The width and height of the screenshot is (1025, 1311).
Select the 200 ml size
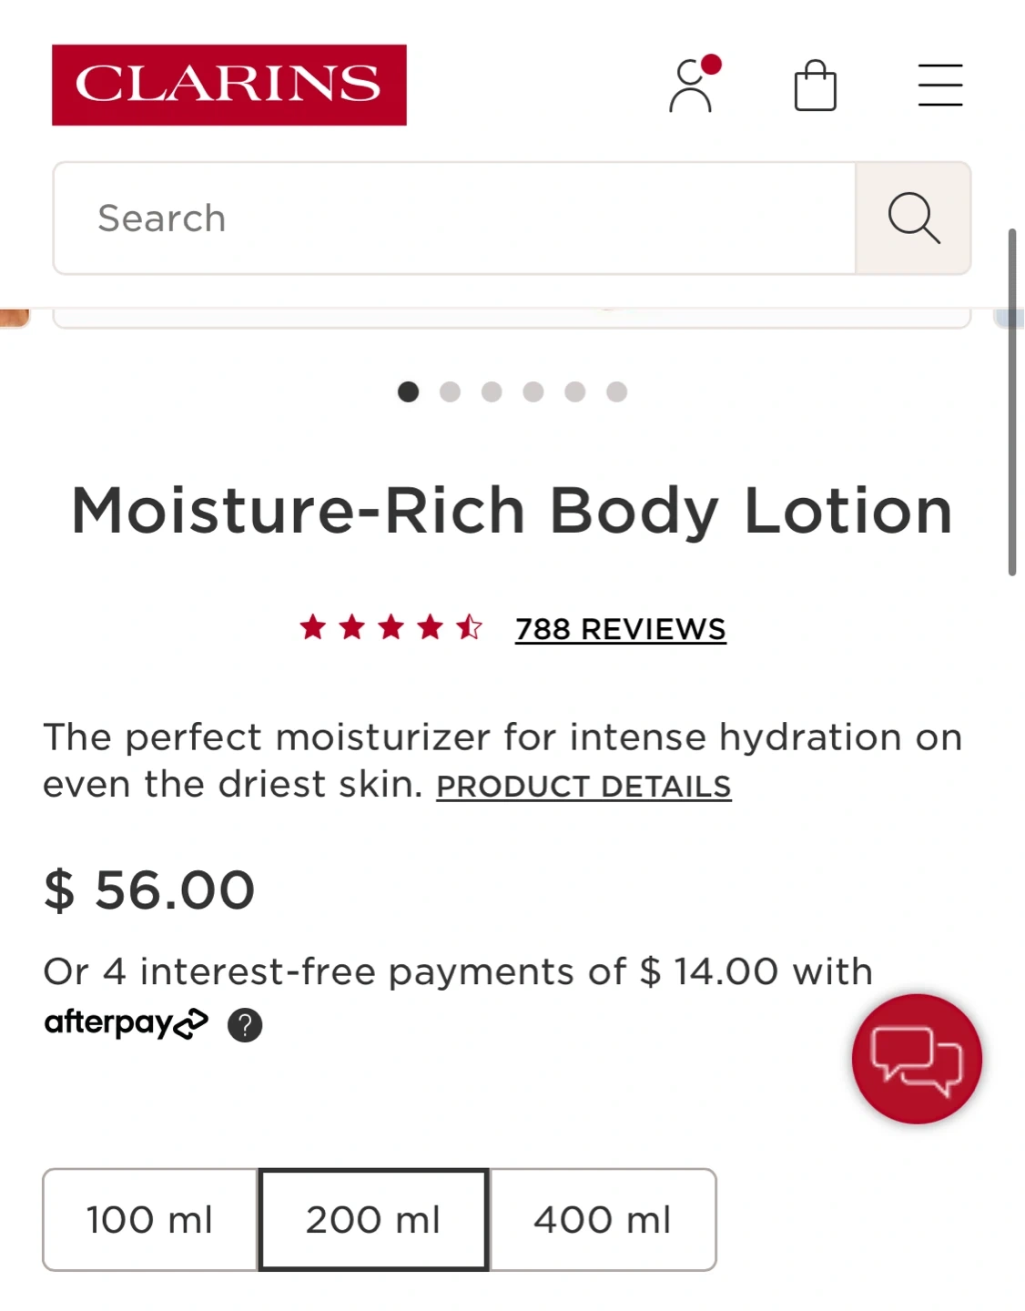tap(373, 1220)
